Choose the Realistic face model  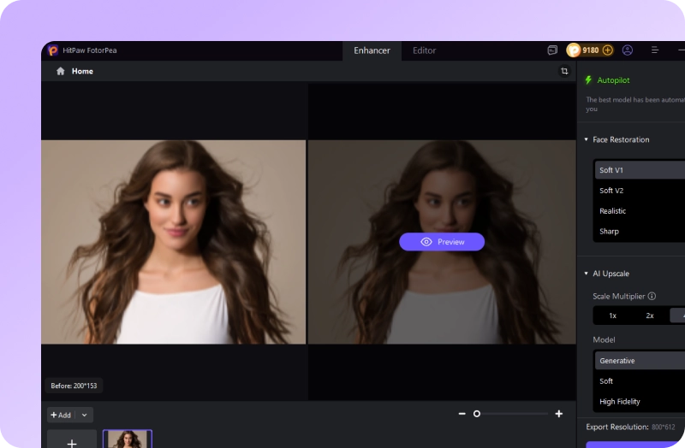[640, 211]
